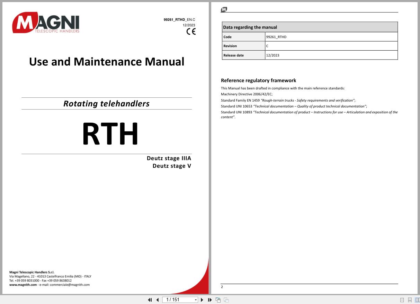
Task: Switch to continuous page view
Action: 410,300
